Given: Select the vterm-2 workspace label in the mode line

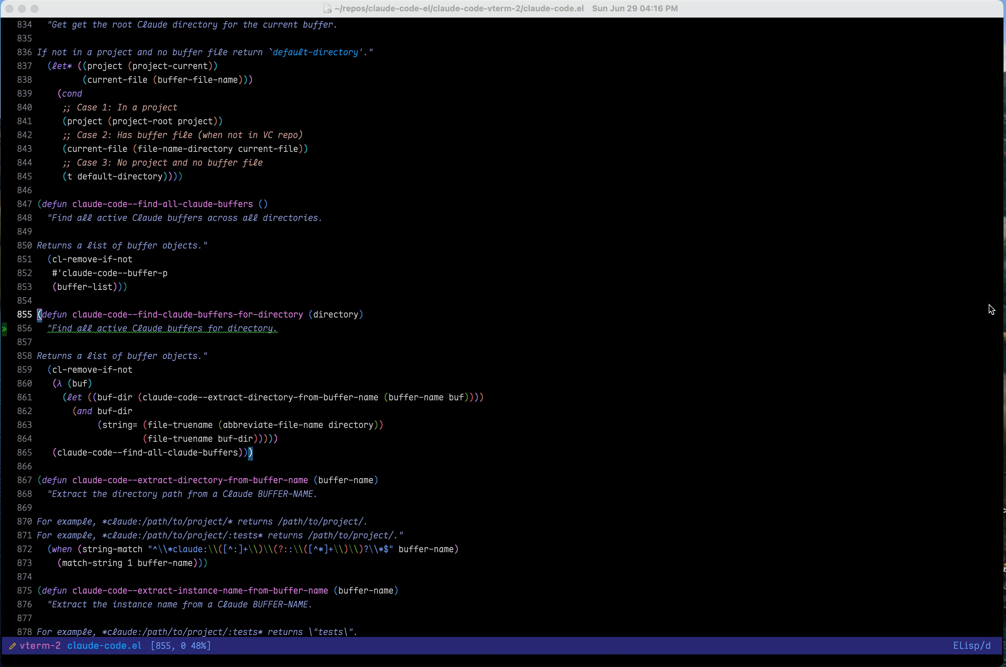Looking at the screenshot, I should point(41,646).
